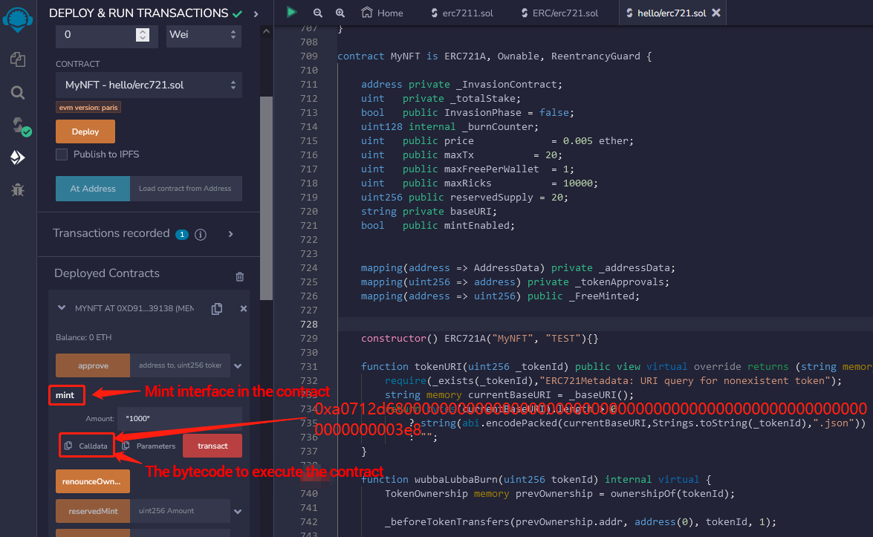
Task: Click the evm version: paris badge
Action: point(88,108)
